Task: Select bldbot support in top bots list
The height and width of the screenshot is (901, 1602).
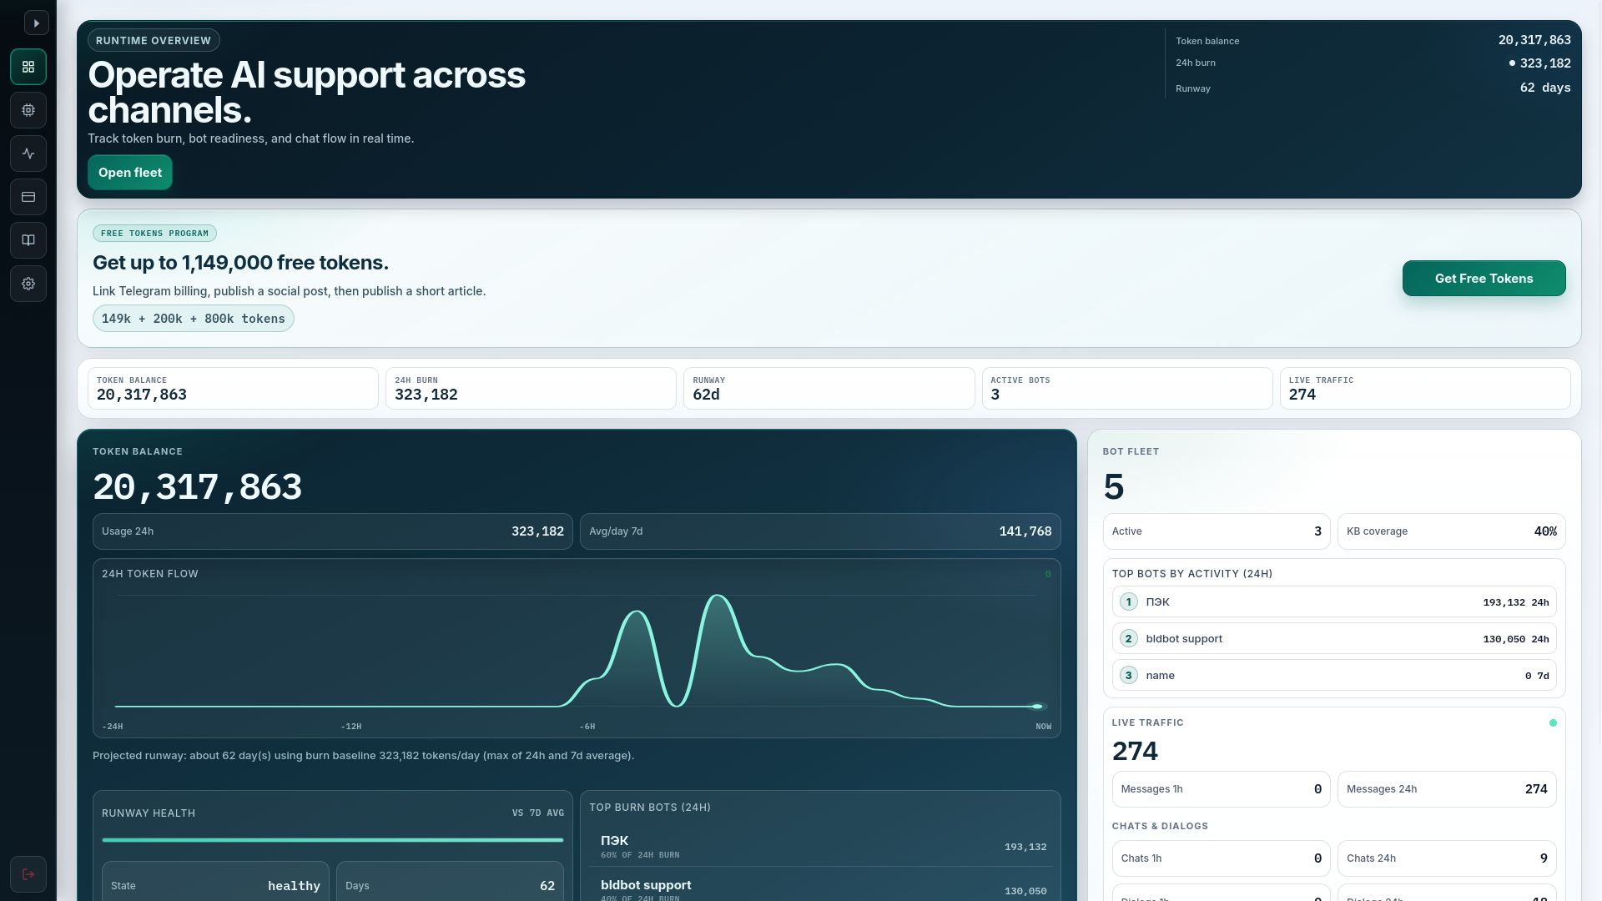Action: (1333, 639)
